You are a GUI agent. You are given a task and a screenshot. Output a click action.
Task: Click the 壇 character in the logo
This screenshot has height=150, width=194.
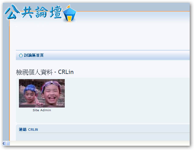coord(56,12)
